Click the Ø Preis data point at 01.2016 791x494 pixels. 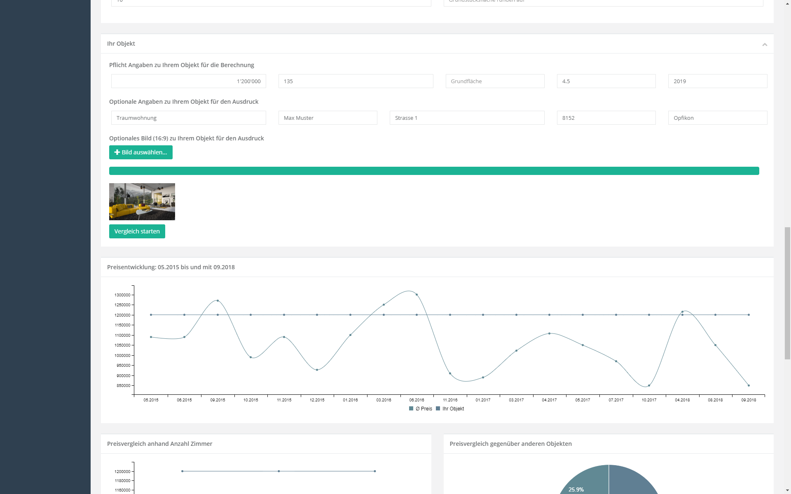tap(350, 335)
